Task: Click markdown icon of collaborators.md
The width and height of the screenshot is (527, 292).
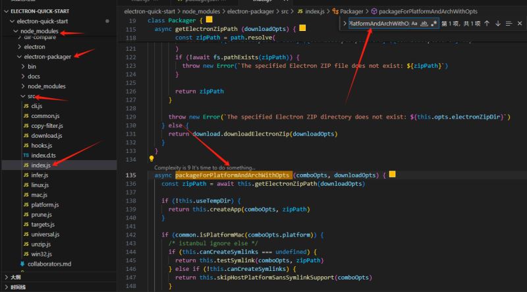Action: (22, 264)
